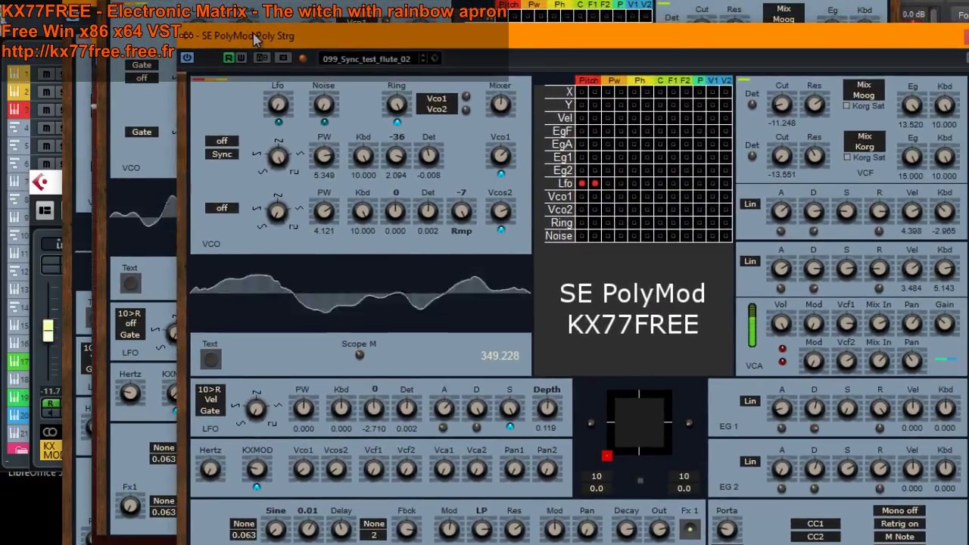This screenshot has height=545, width=969.
Task: Click the orange record dot in plugin header
Action: [x=303, y=58]
